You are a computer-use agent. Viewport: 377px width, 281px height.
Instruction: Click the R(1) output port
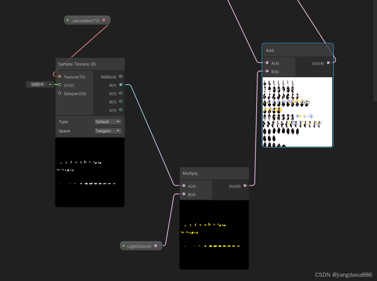coord(121,85)
